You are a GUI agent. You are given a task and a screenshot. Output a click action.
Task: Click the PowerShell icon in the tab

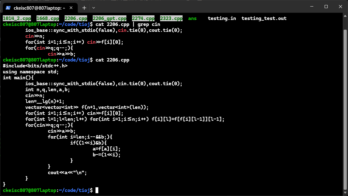pyautogui.click(x=8, y=7)
